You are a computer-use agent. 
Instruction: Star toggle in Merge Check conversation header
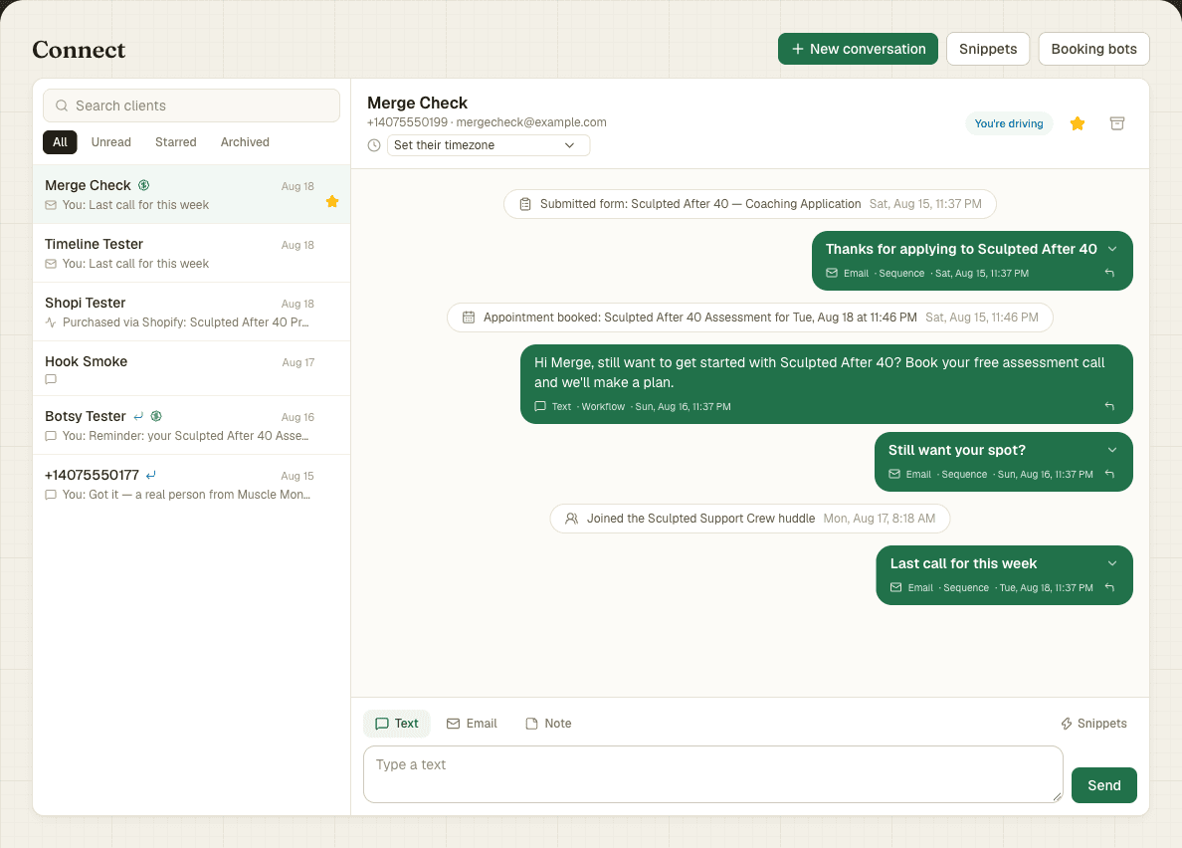click(x=1078, y=123)
